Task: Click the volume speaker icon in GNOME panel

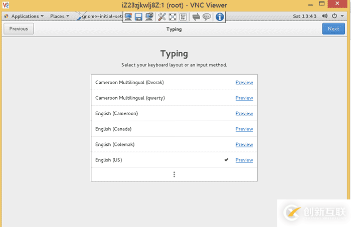Action: coord(324,16)
